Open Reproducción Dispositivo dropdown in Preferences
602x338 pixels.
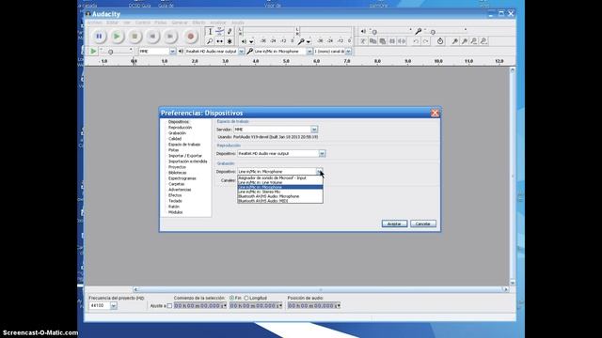click(x=322, y=153)
